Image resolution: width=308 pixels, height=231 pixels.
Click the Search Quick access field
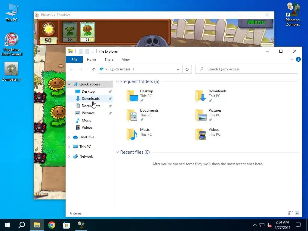coord(247,69)
